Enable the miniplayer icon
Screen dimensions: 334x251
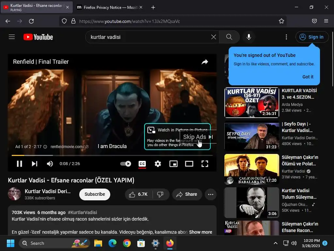(x=174, y=164)
